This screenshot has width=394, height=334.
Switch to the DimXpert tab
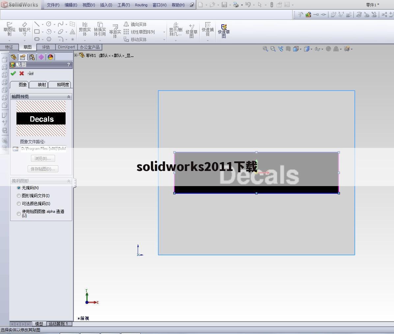66,47
